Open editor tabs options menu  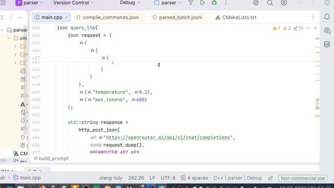(x=313, y=17)
